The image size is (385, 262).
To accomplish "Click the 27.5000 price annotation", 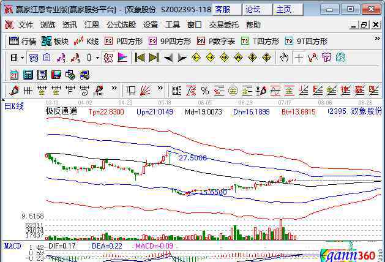I will pyautogui.click(x=193, y=158).
